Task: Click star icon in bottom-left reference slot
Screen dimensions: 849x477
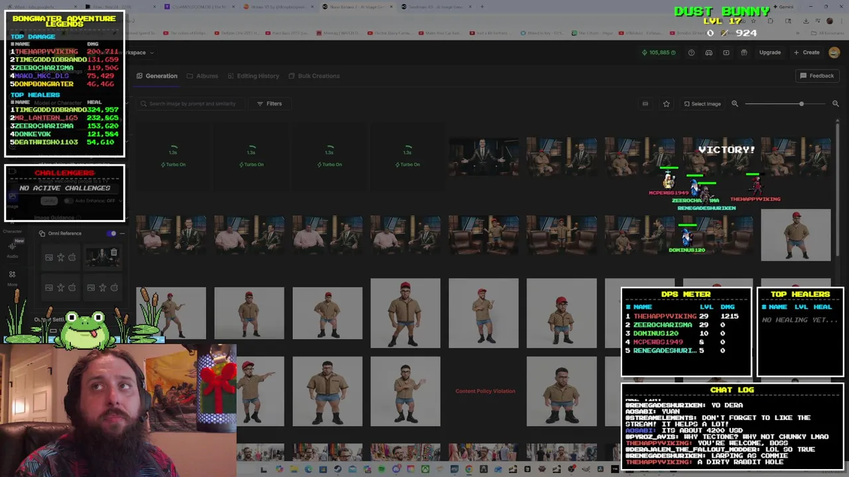Action: point(60,288)
